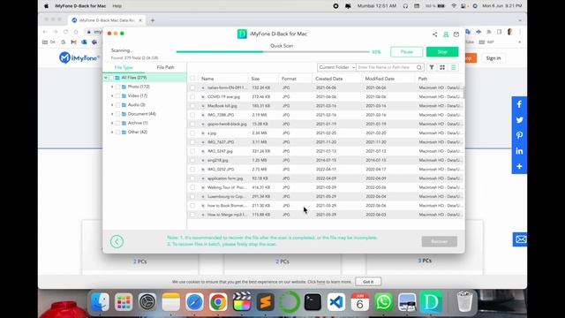Screen dimensions: 565x318
Task: Toggle select-all checkbox in table header
Action: (x=192, y=79)
